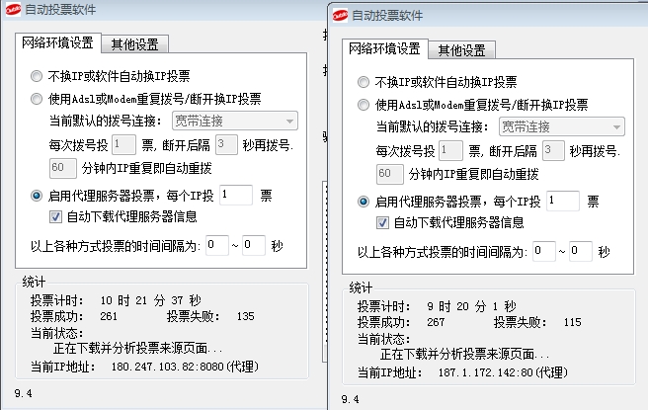Click interval maximum field in left window
The height and width of the screenshot is (410, 648).
tap(253, 245)
